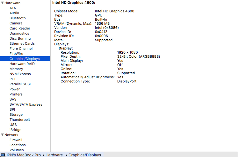Select iBridge in the sidebar
Viewport: 238px width, 157px height.
pos(15,130)
